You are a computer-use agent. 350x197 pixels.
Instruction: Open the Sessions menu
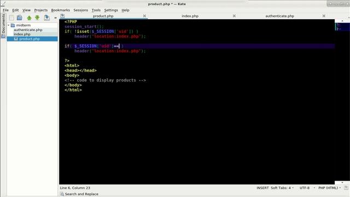pos(80,10)
